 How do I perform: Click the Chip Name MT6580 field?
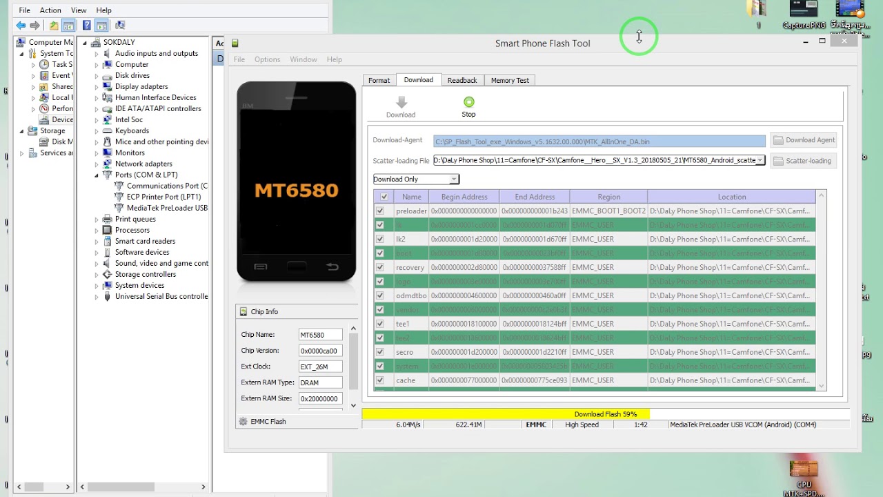click(321, 335)
